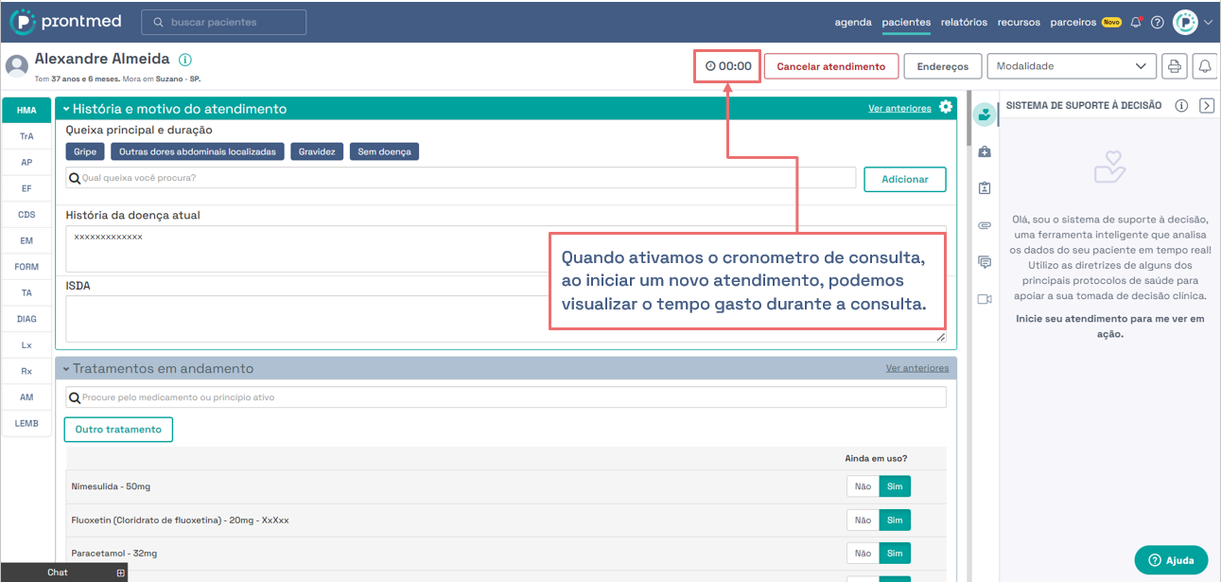Select the TA side tab

click(x=26, y=293)
